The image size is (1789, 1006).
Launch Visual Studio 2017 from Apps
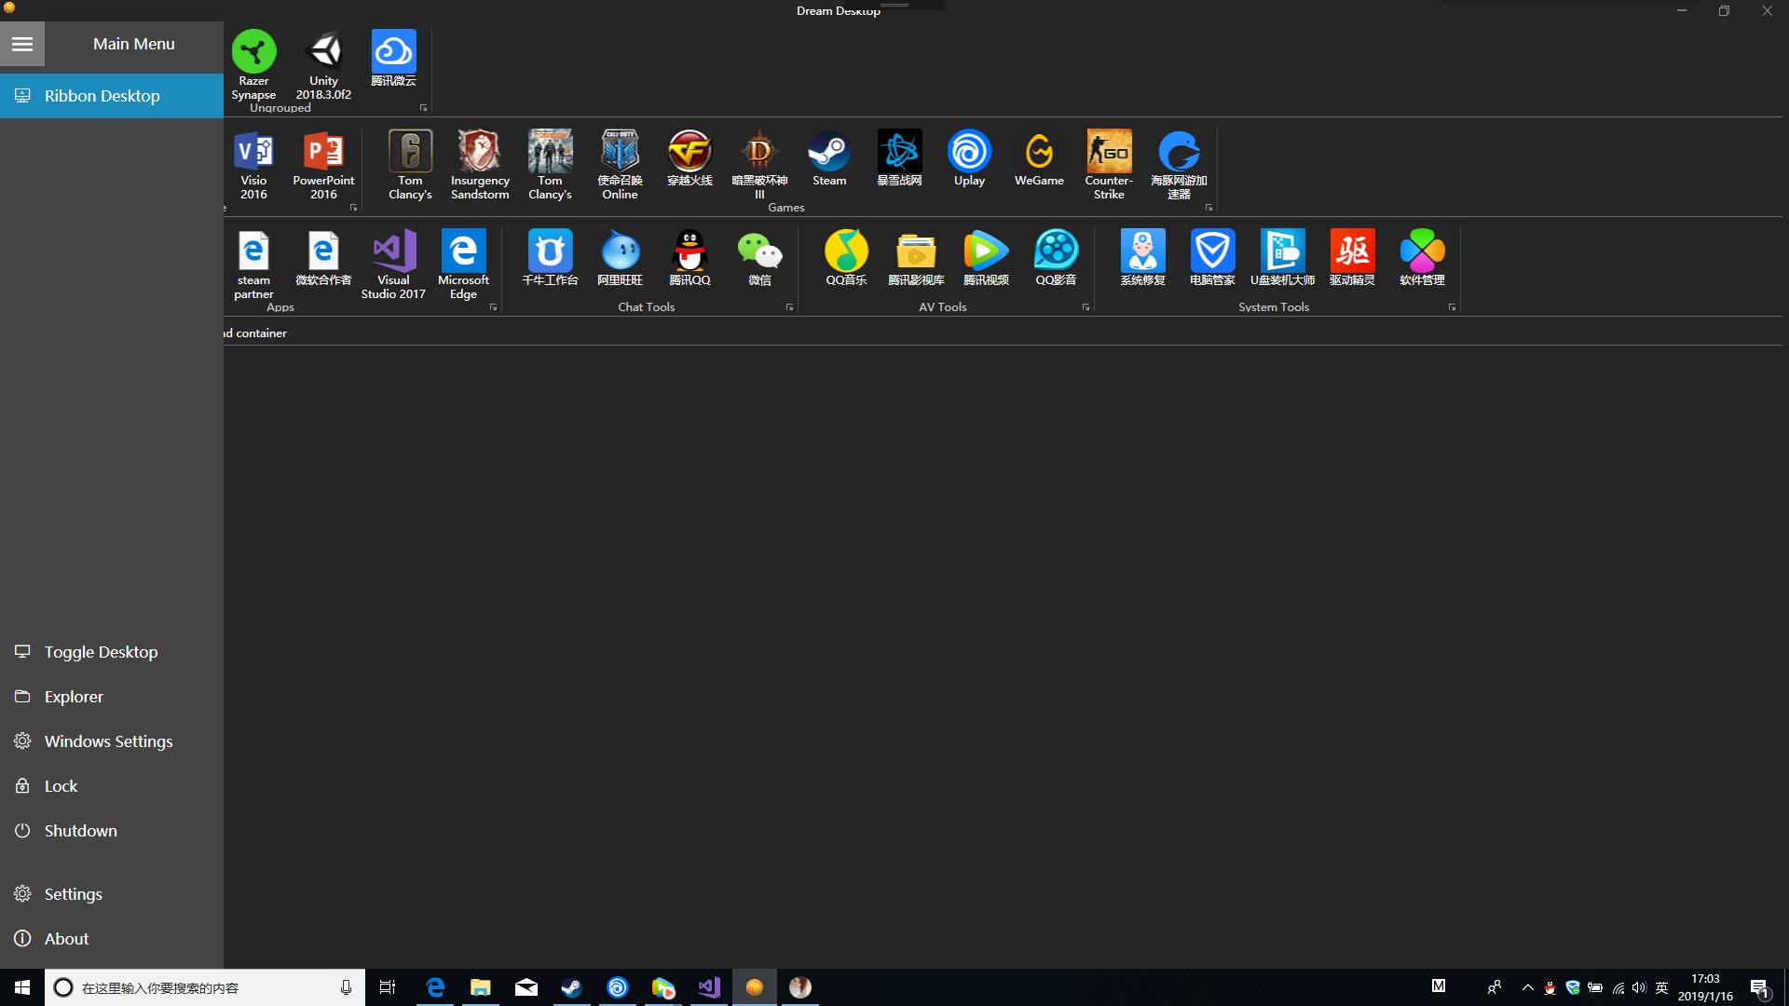393,264
